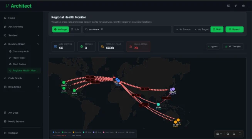Viewport: 252px width, 139px height.
Task: Click the blue Europe data center node
Action: click(x=118, y=80)
